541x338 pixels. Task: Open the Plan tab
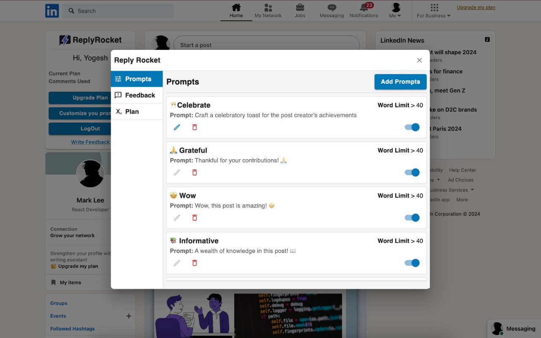pyautogui.click(x=137, y=112)
